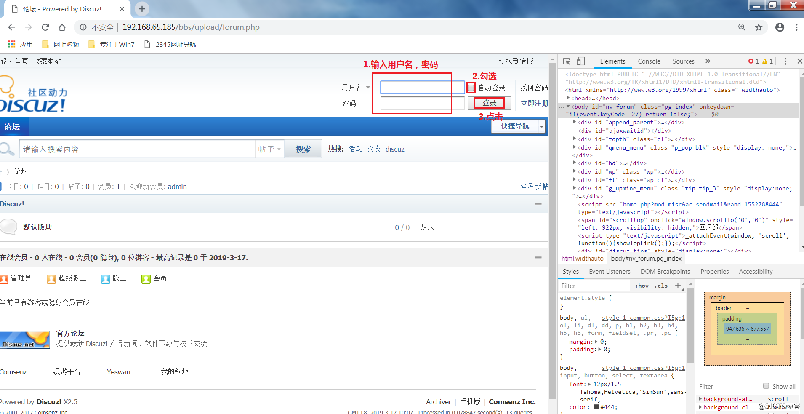Focus the username input field
804x414 pixels.
(x=422, y=88)
